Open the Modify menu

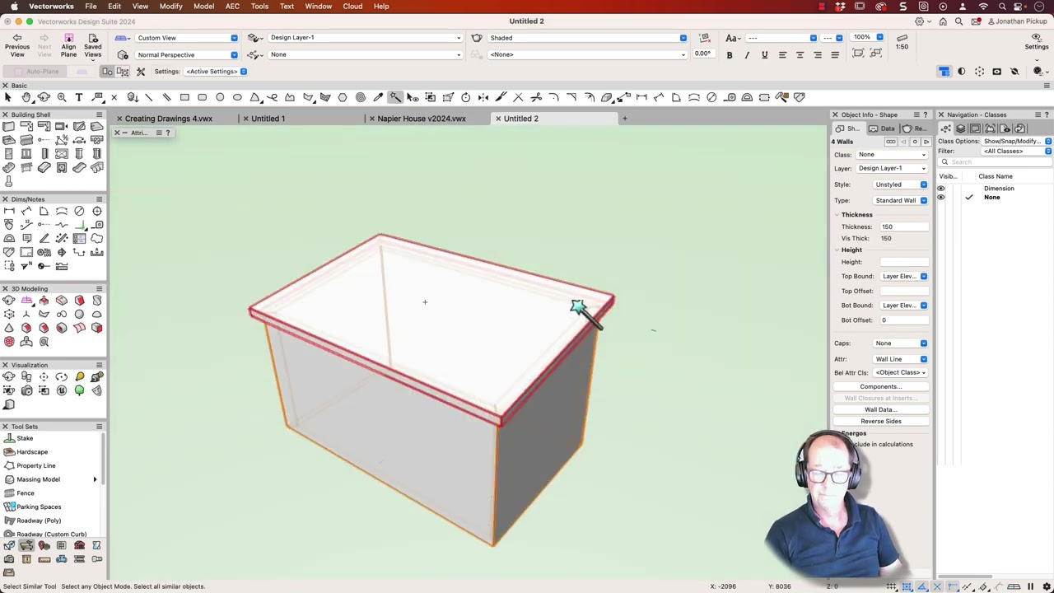(170, 7)
